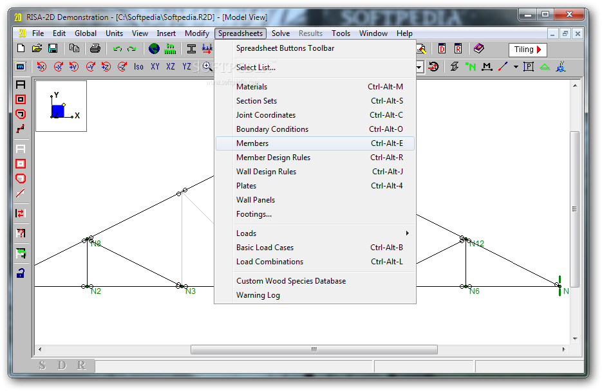Rotate view about -X axis
602x391 pixels.
(x=58, y=67)
